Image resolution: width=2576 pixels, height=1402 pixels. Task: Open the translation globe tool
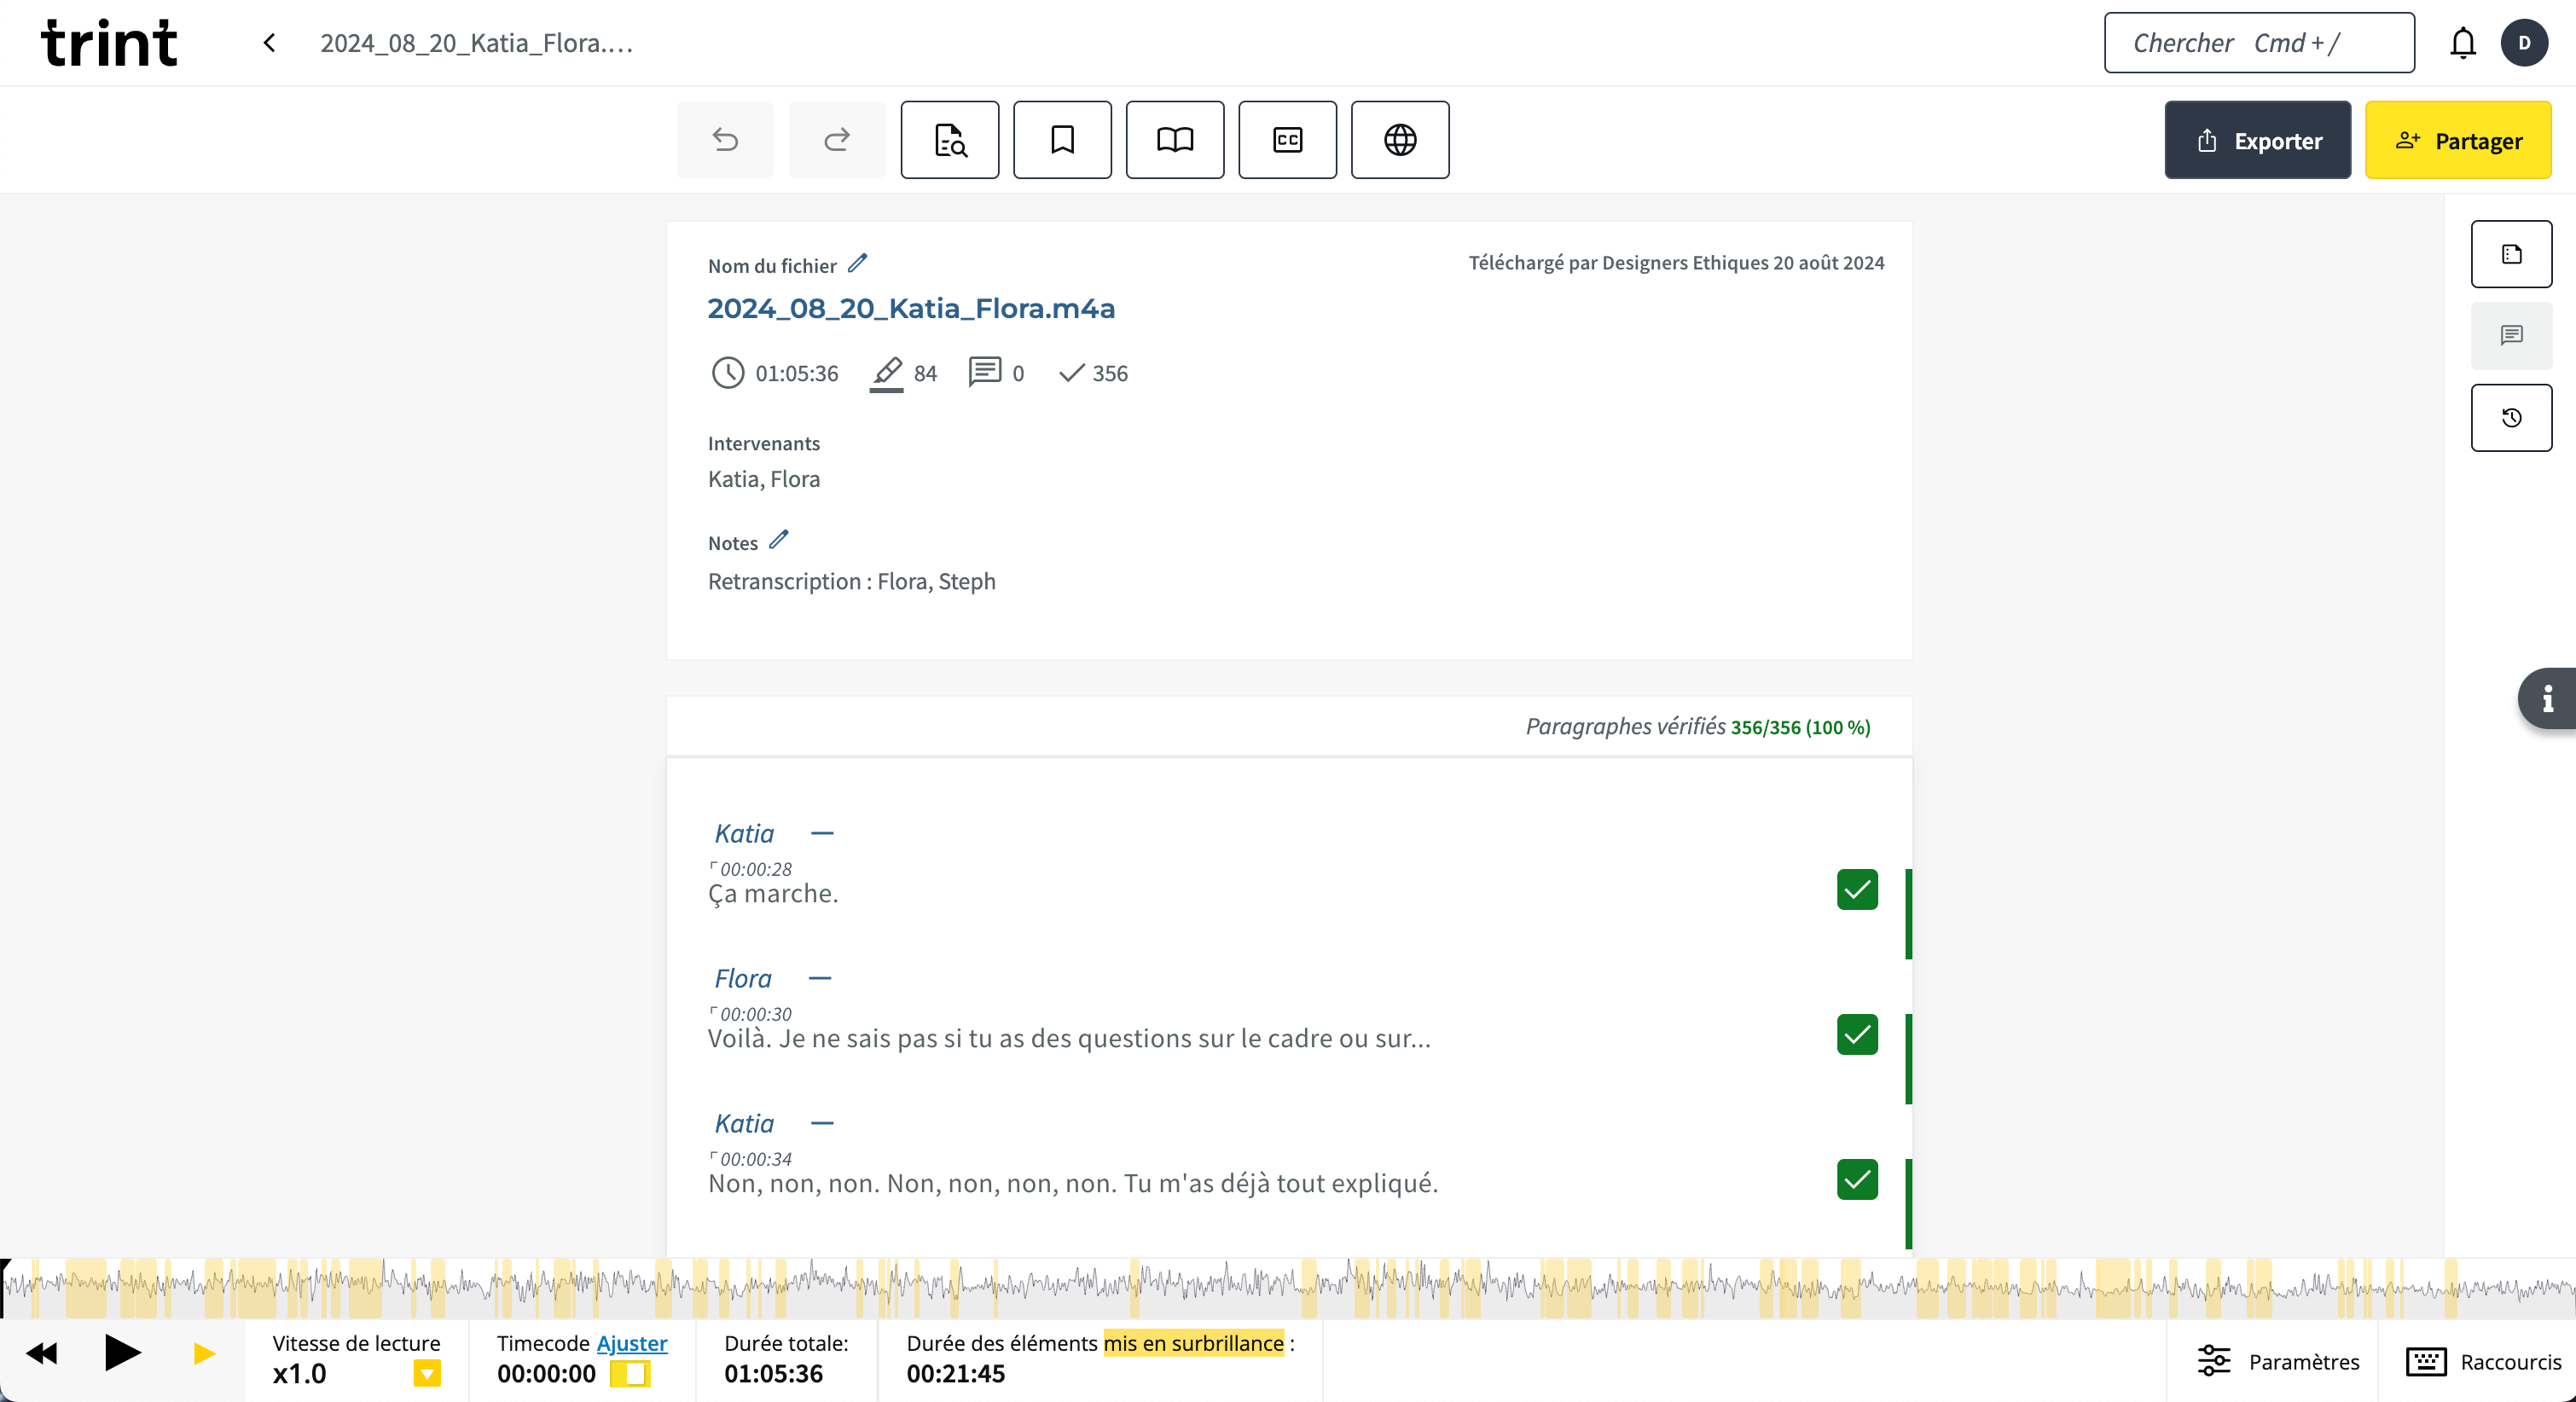1399,140
